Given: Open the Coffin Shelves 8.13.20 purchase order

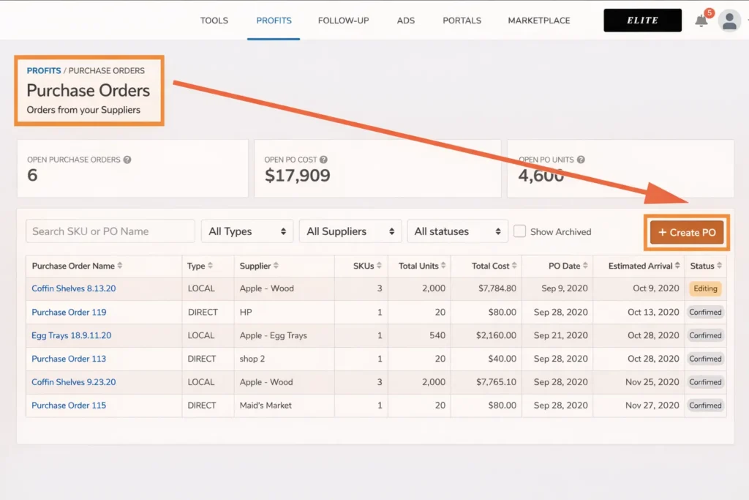Looking at the screenshot, I should tap(73, 288).
